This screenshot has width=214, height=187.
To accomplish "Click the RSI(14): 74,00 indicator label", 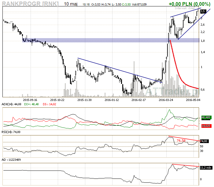I will (11, 132).
